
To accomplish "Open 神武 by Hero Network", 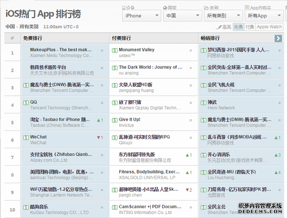I will click(x=212, y=102).
